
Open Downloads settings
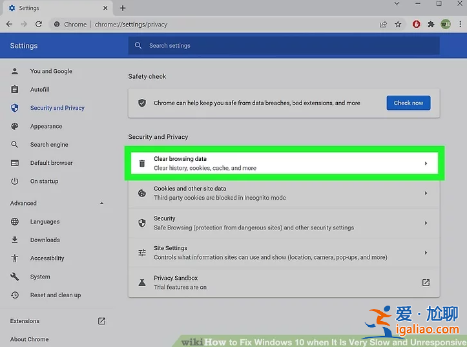pyautogui.click(x=45, y=240)
